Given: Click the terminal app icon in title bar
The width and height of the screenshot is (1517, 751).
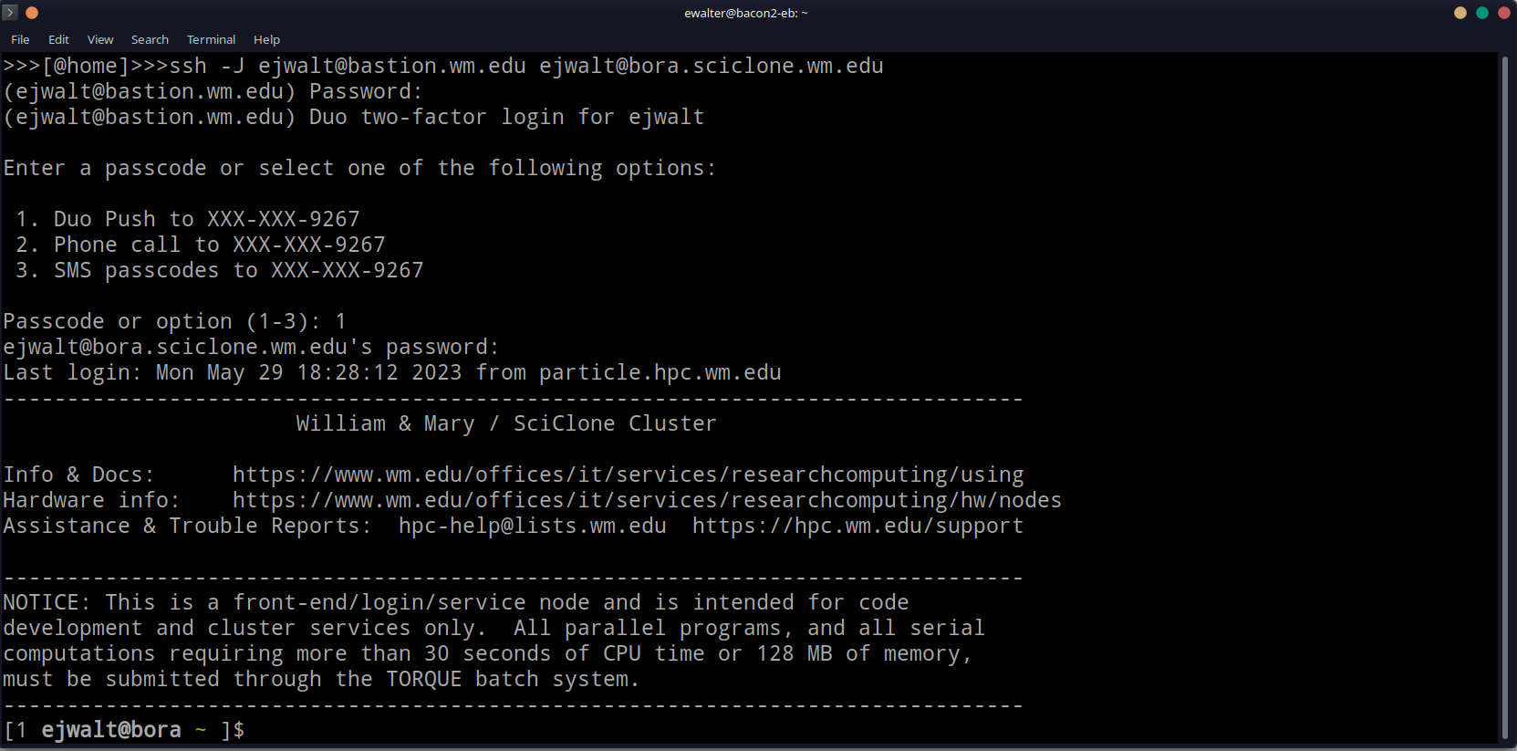Looking at the screenshot, I should [x=11, y=13].
